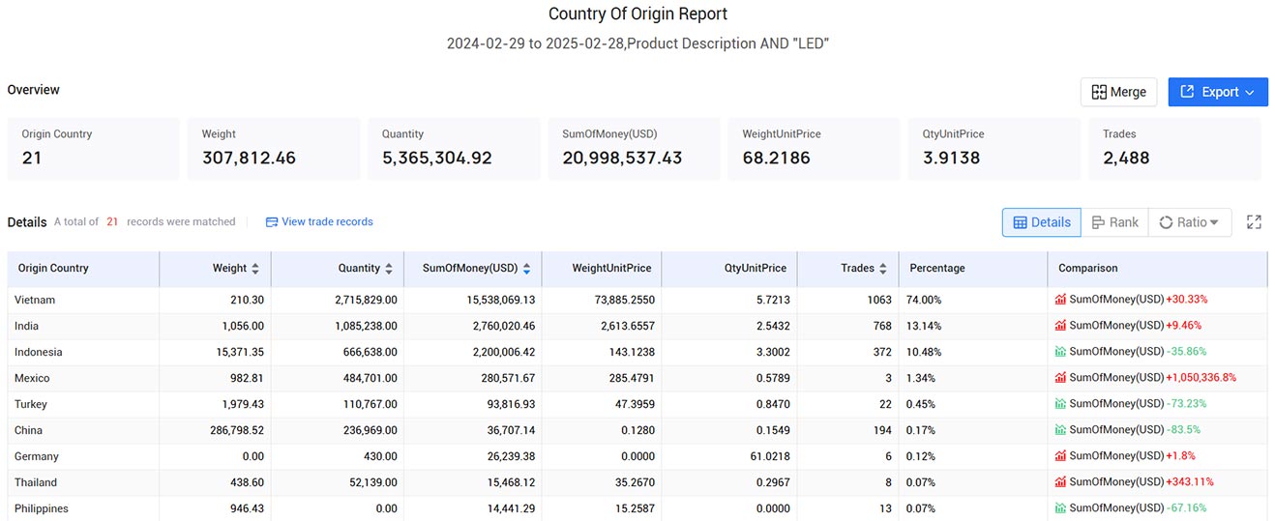Sort by the Weight column arrows

pyautogui.click(x=255, y=269)
